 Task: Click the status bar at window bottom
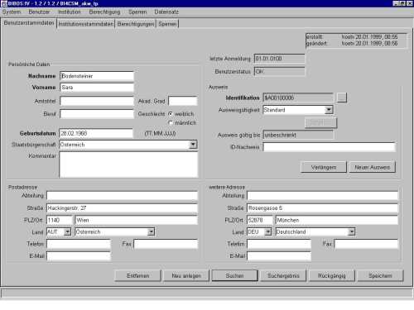[207, 293]
